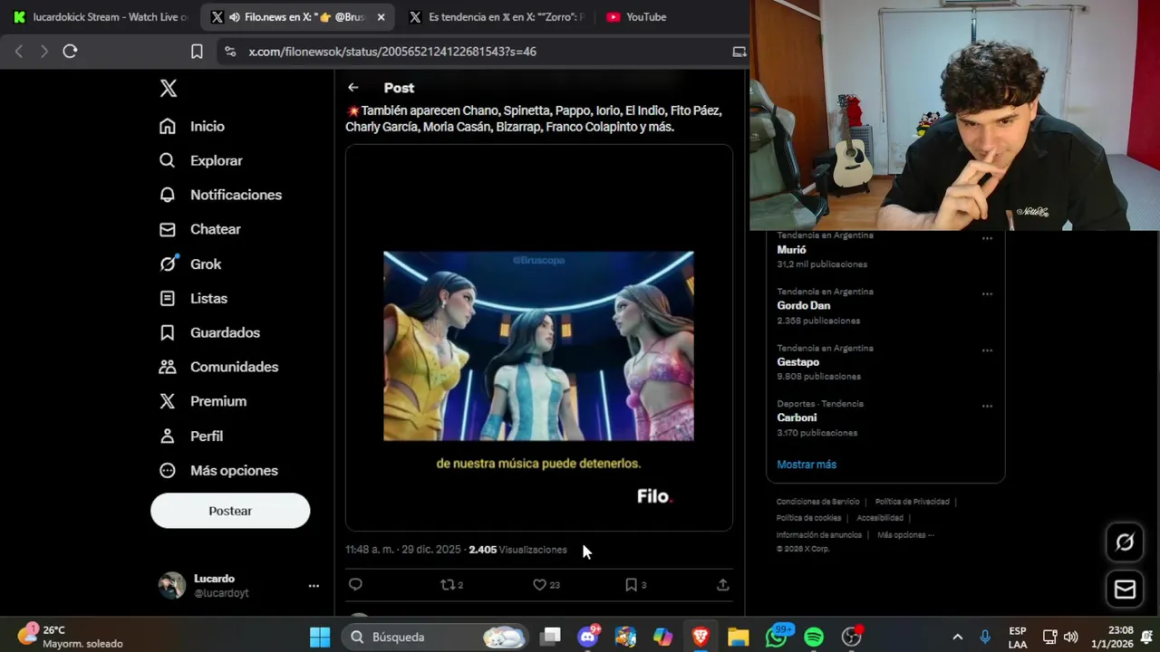Expand Más opciones footer menu
This screenshot has height=652, width=1160.
coord(905,535)
